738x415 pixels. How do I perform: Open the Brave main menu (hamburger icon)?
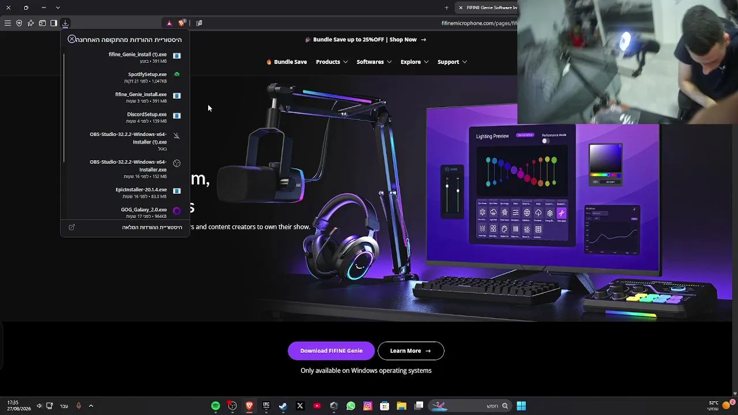[7, 23]
